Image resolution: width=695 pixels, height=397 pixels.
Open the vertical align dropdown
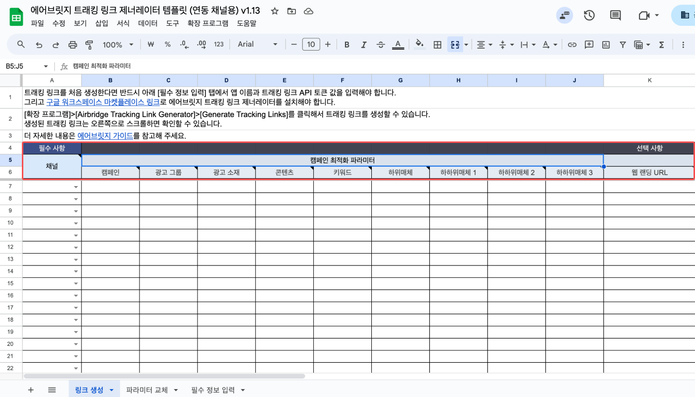[x=505, y=45]
